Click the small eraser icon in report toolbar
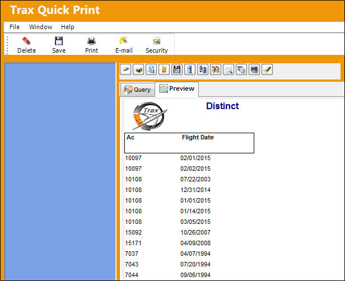This screenshot has width=345, height=281. point(125,70)
